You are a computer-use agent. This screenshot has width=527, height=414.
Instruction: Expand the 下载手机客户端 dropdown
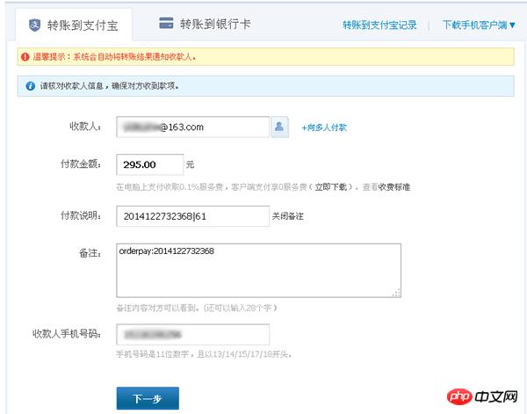click(x=479, y=25)
